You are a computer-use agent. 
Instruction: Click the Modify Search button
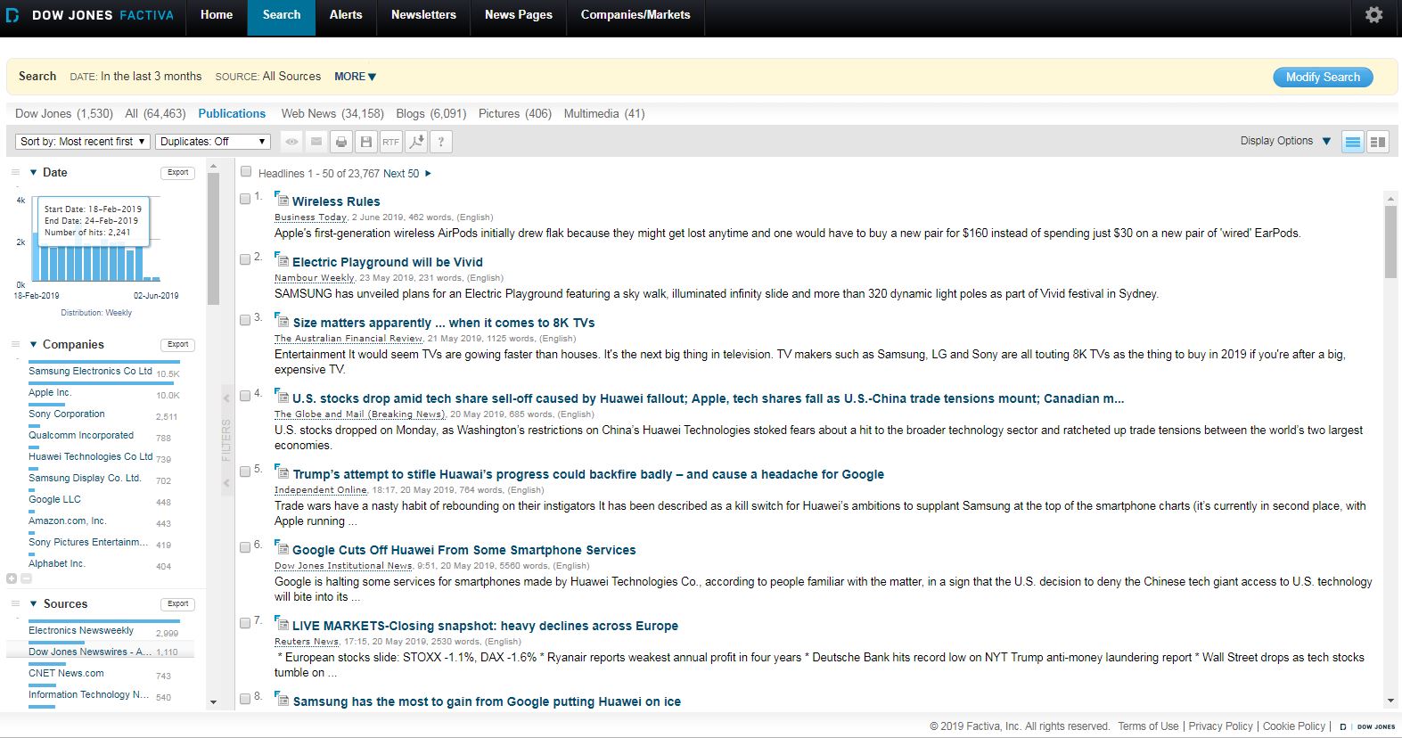pyautogui.click(x=1322, y=78)
